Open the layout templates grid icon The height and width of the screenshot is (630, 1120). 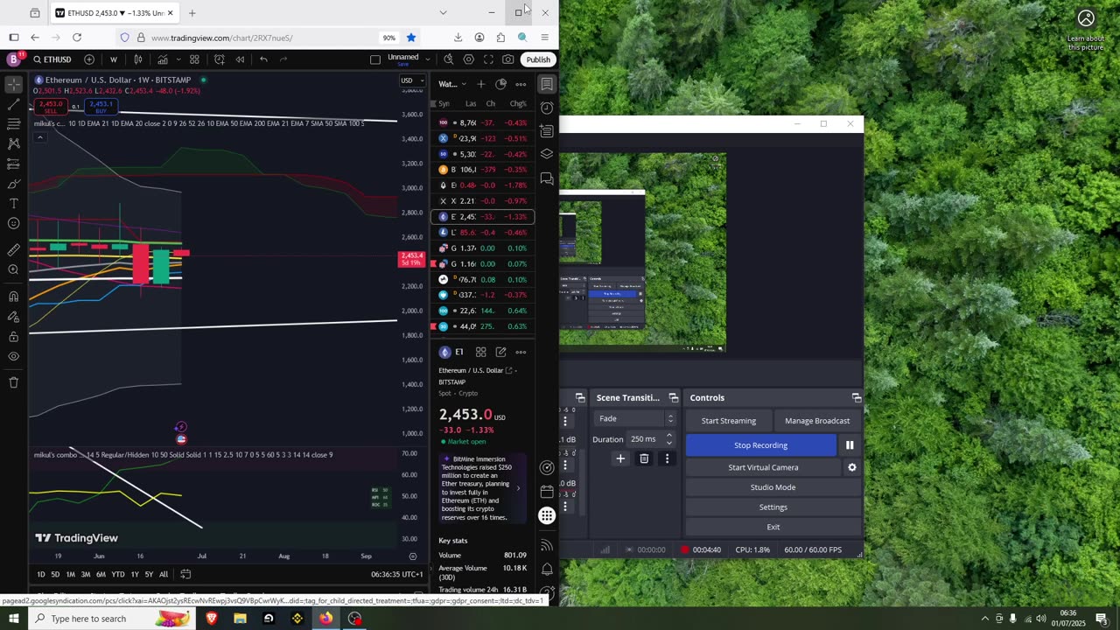point(194,59)
